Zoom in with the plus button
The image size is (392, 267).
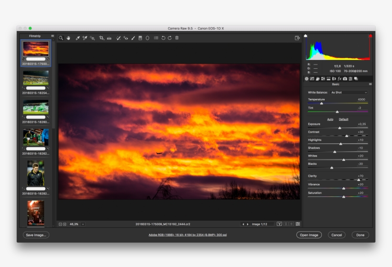[65, 224]
